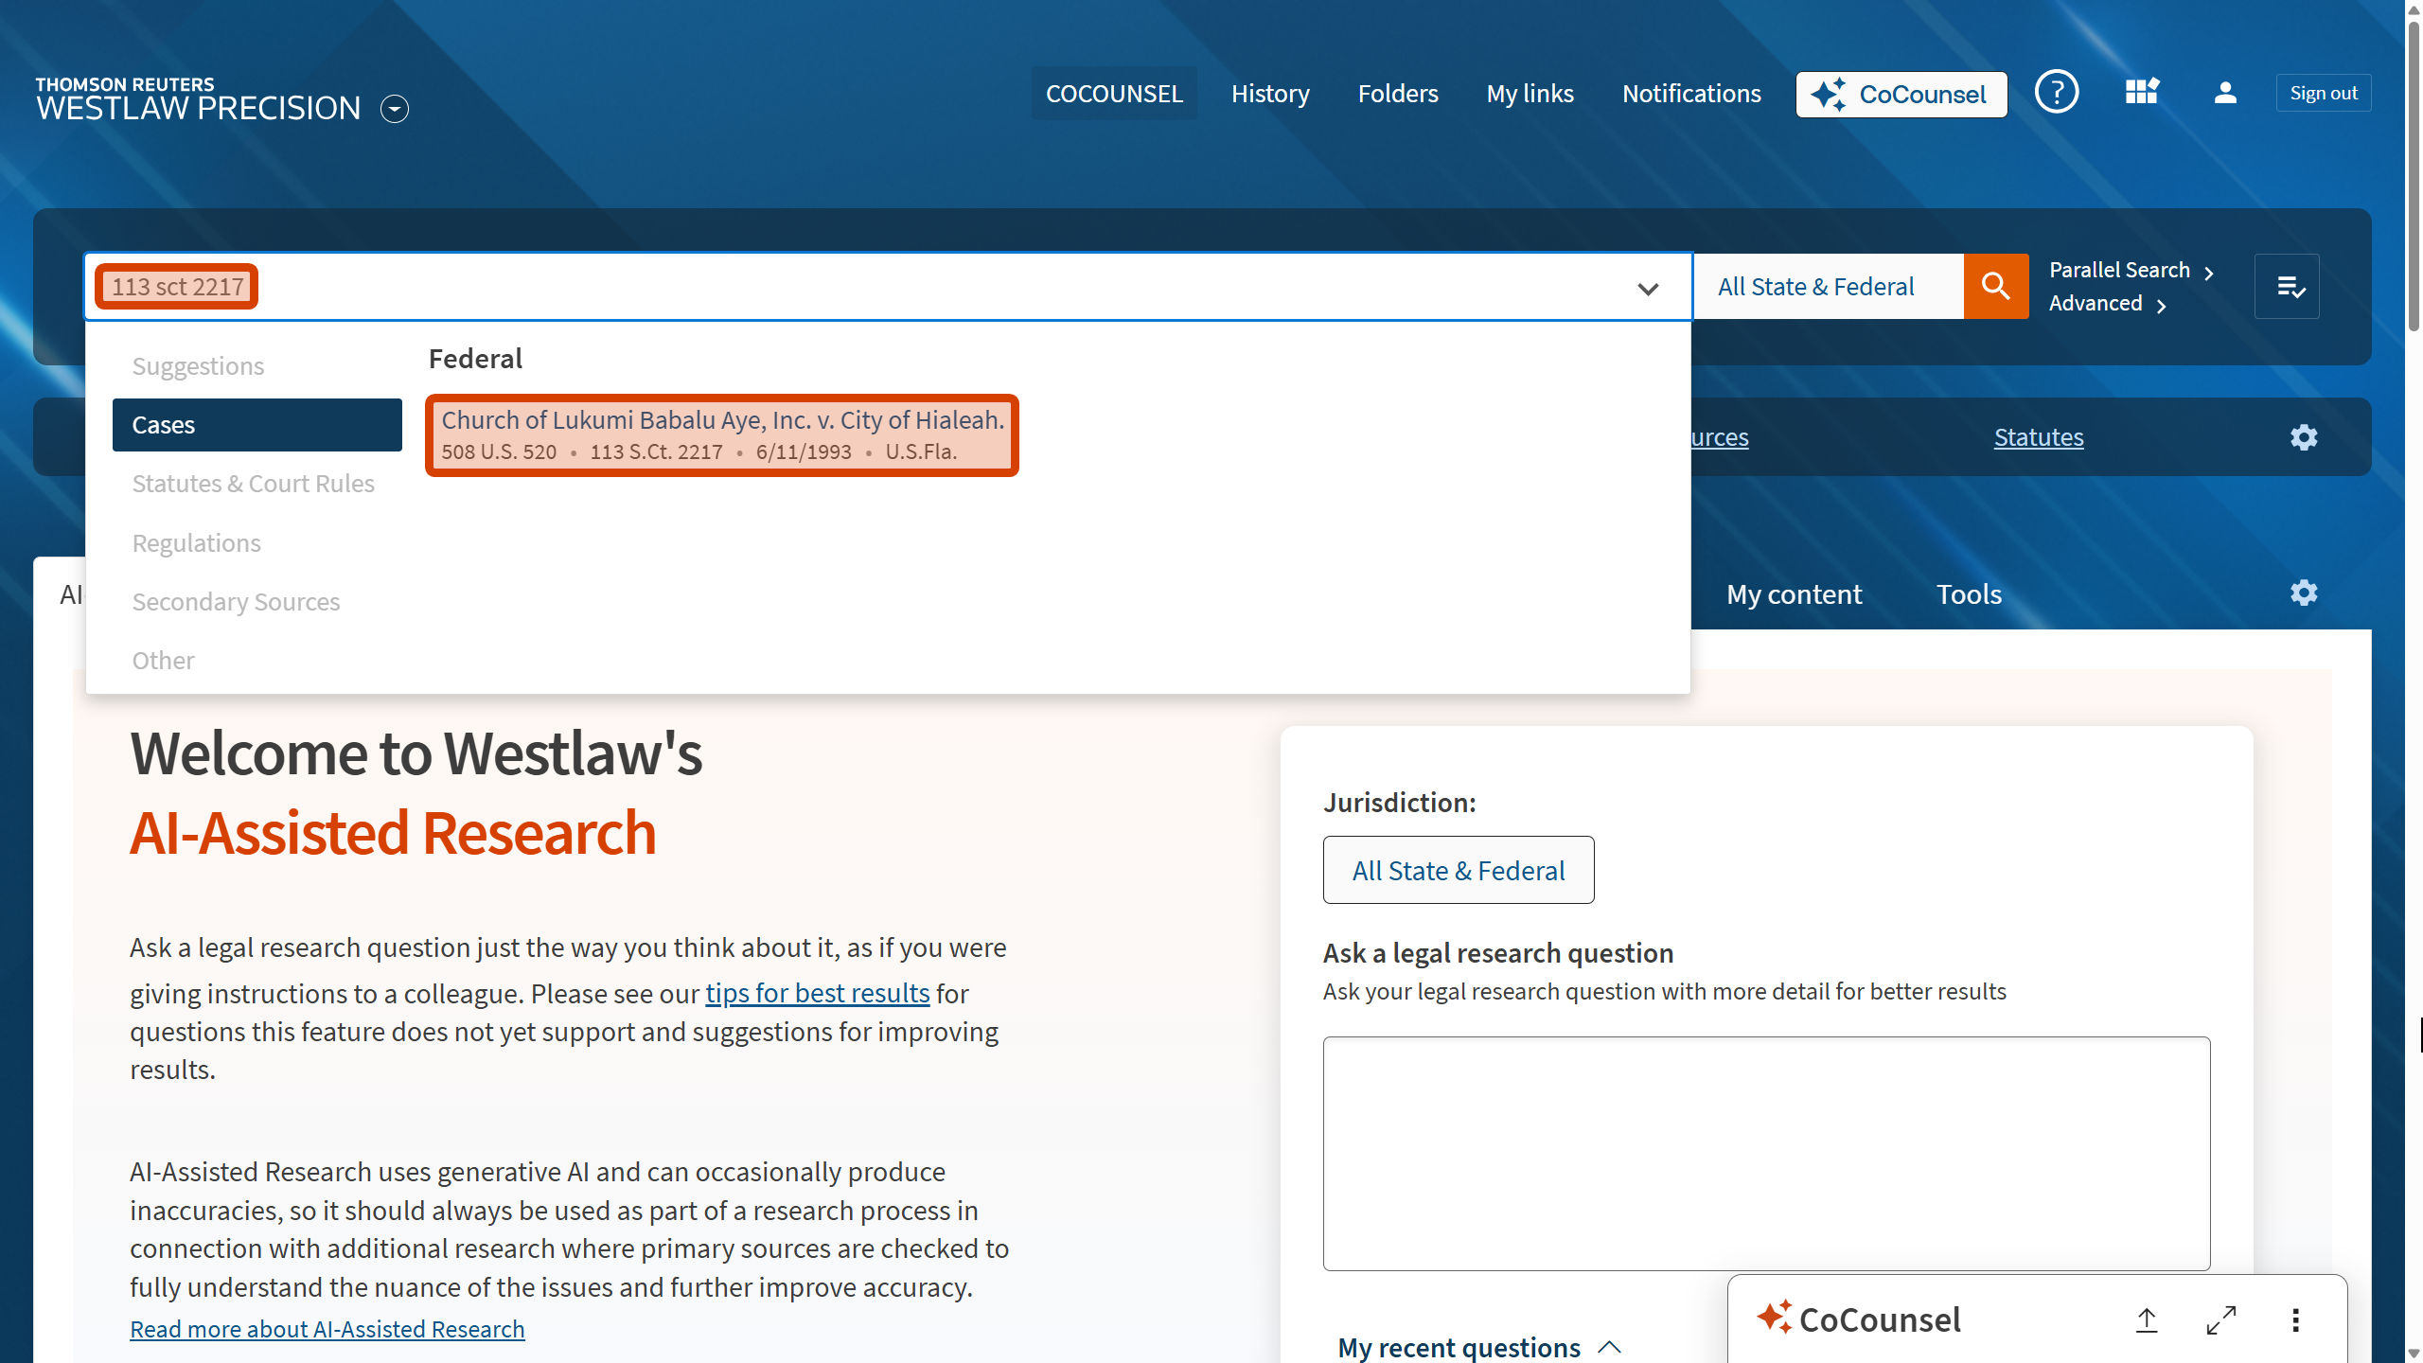Click CoCounsel panel upload arrow icon
The image size is (2423, 1363).
point(2146,1319)
